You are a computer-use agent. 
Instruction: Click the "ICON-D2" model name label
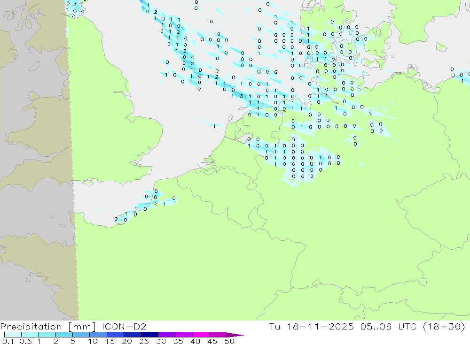(x=125, y=326)
